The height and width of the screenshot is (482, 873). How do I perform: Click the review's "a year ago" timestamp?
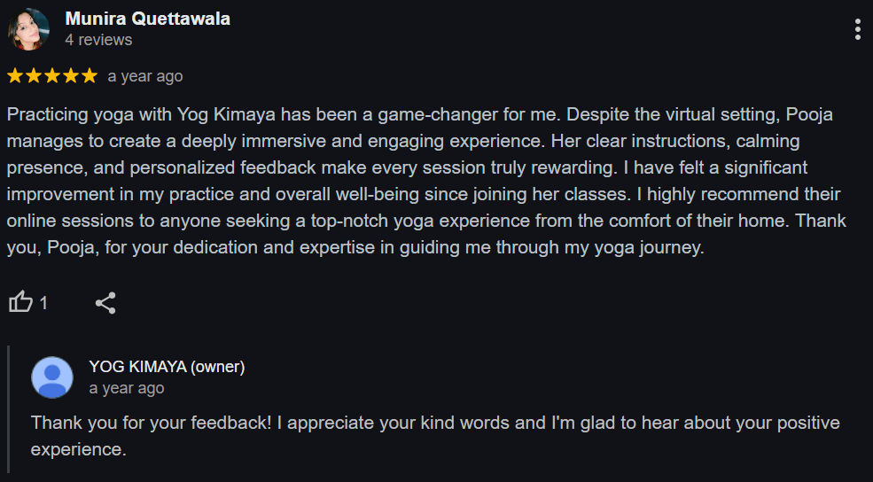click(x=145, y=76)
